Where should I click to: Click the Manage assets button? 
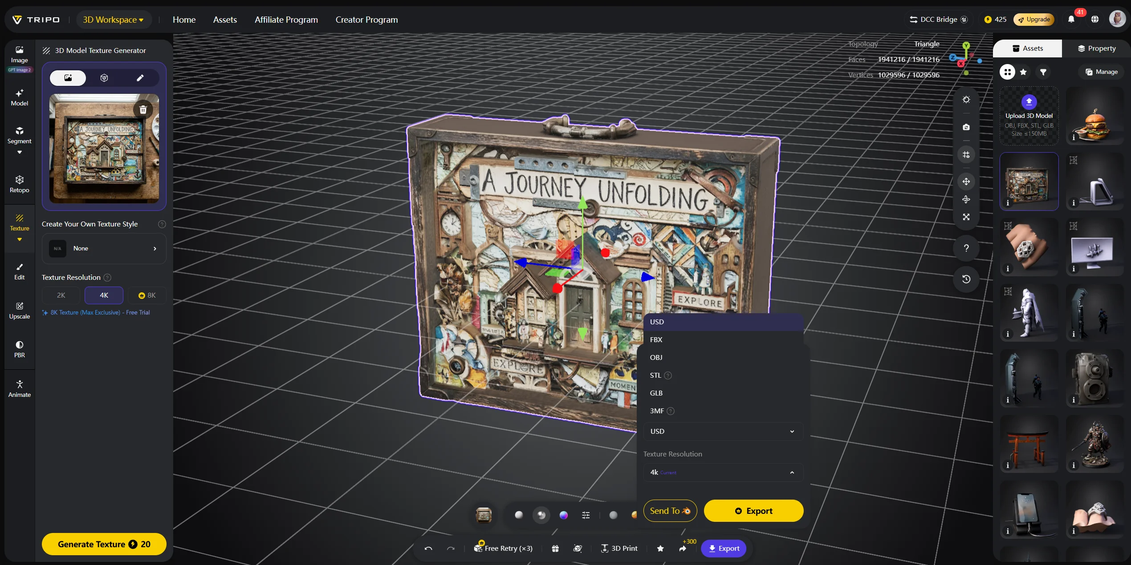[1102, 72]
